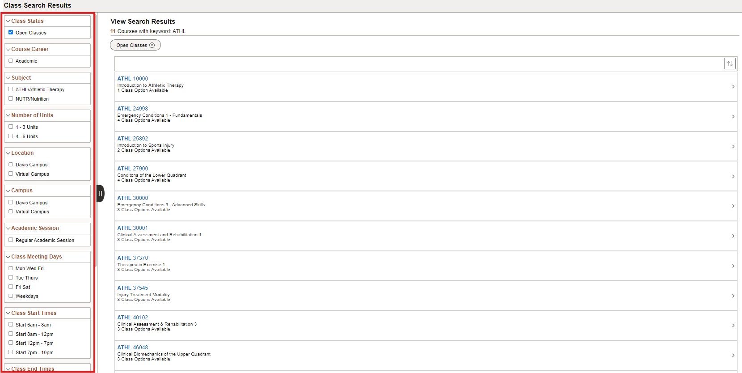Open the ATHL 25892 course link
The width and height of the screenshot is (742, 373).
[x=133, y=139]
